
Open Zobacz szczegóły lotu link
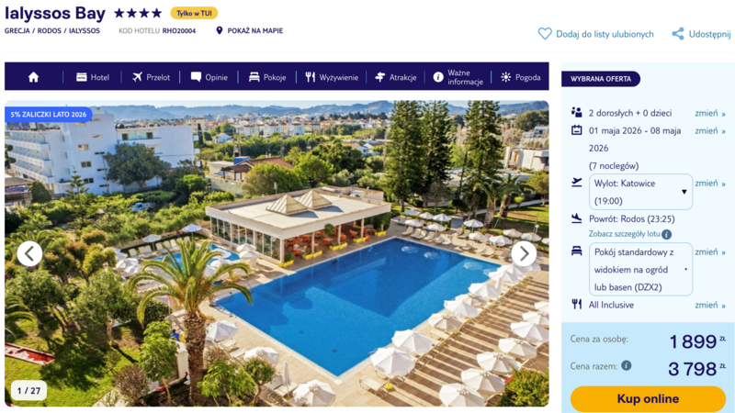click(625, 234)
